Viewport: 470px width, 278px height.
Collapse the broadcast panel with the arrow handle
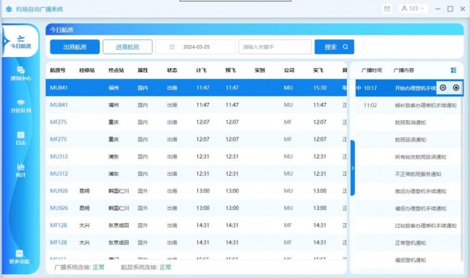click(353, 168)
